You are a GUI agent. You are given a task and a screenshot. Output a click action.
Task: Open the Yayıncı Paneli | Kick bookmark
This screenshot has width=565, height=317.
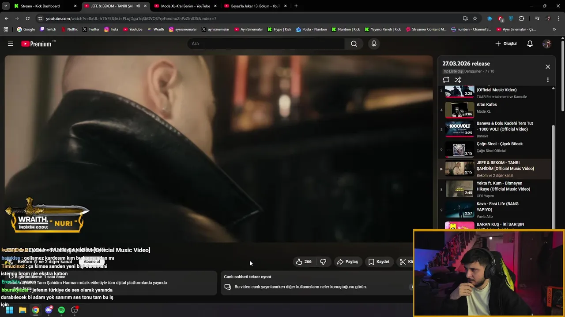[383, 29]
